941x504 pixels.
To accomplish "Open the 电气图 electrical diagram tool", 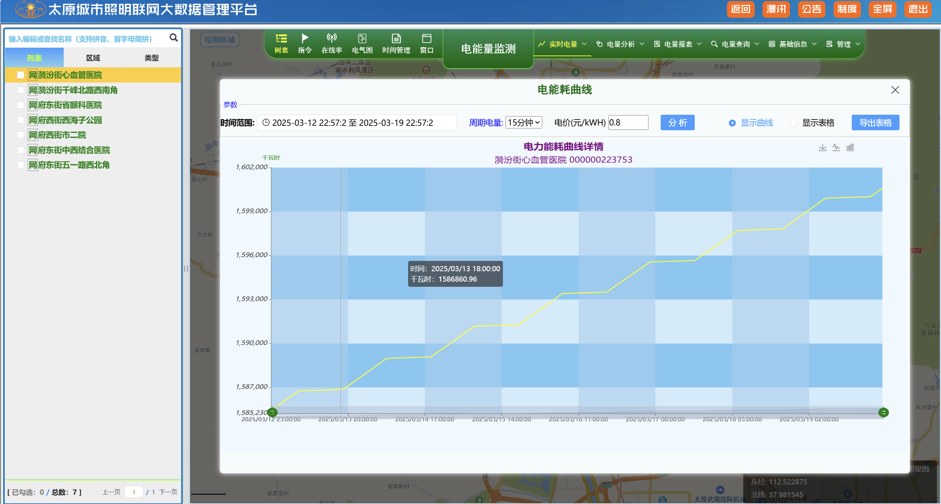I will click(362, 44).
